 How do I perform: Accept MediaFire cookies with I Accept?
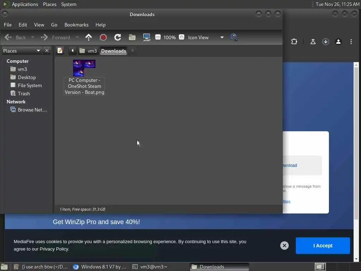point(323,246)
